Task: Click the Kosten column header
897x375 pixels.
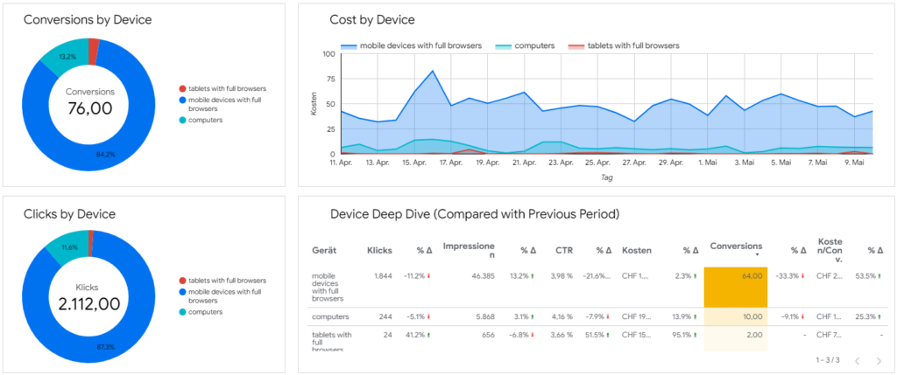Action: pos(636,250)
